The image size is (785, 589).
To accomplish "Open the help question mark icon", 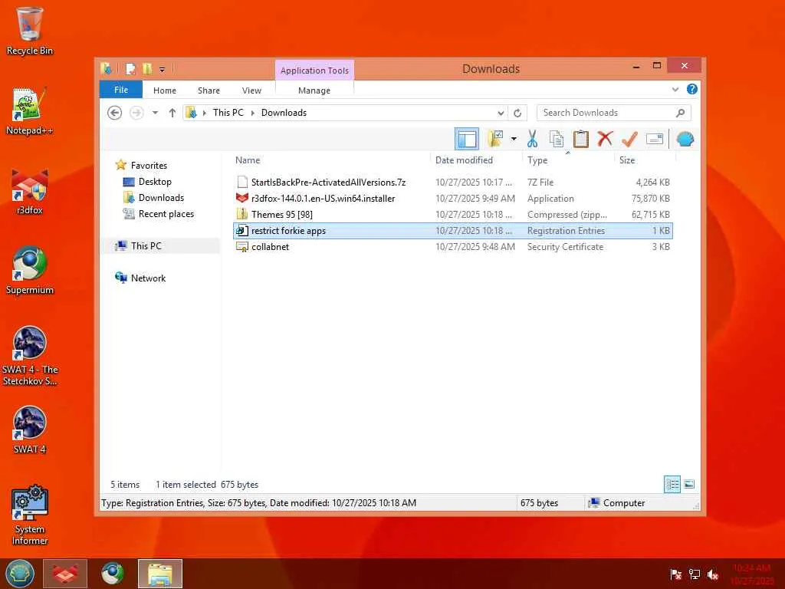I will point(692,89).
